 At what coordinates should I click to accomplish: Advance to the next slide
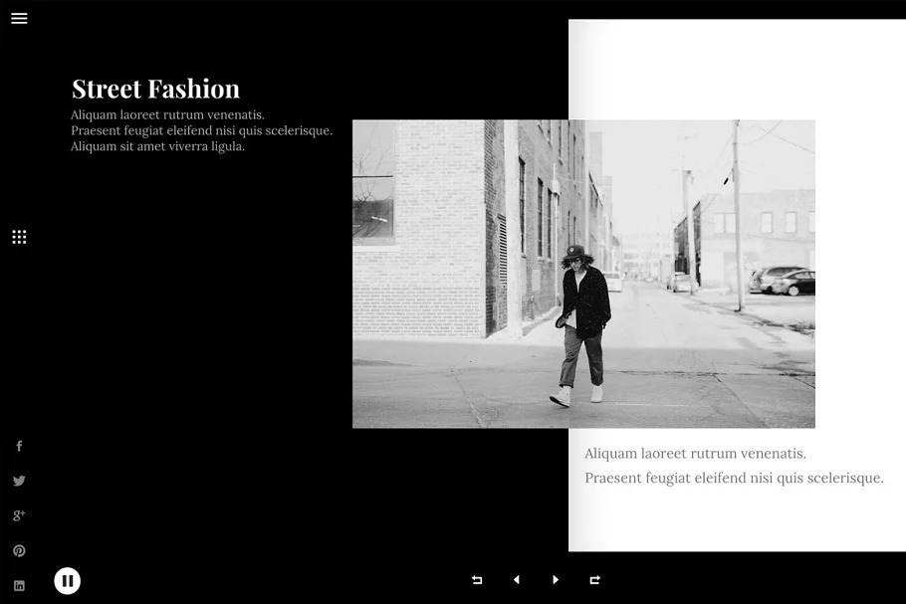tap(556, 580)
